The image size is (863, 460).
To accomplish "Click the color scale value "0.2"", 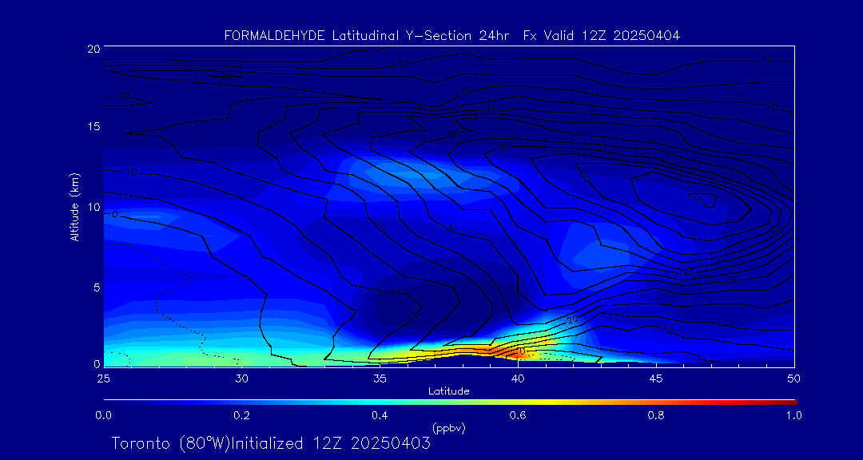I will [x=241, y=416].
